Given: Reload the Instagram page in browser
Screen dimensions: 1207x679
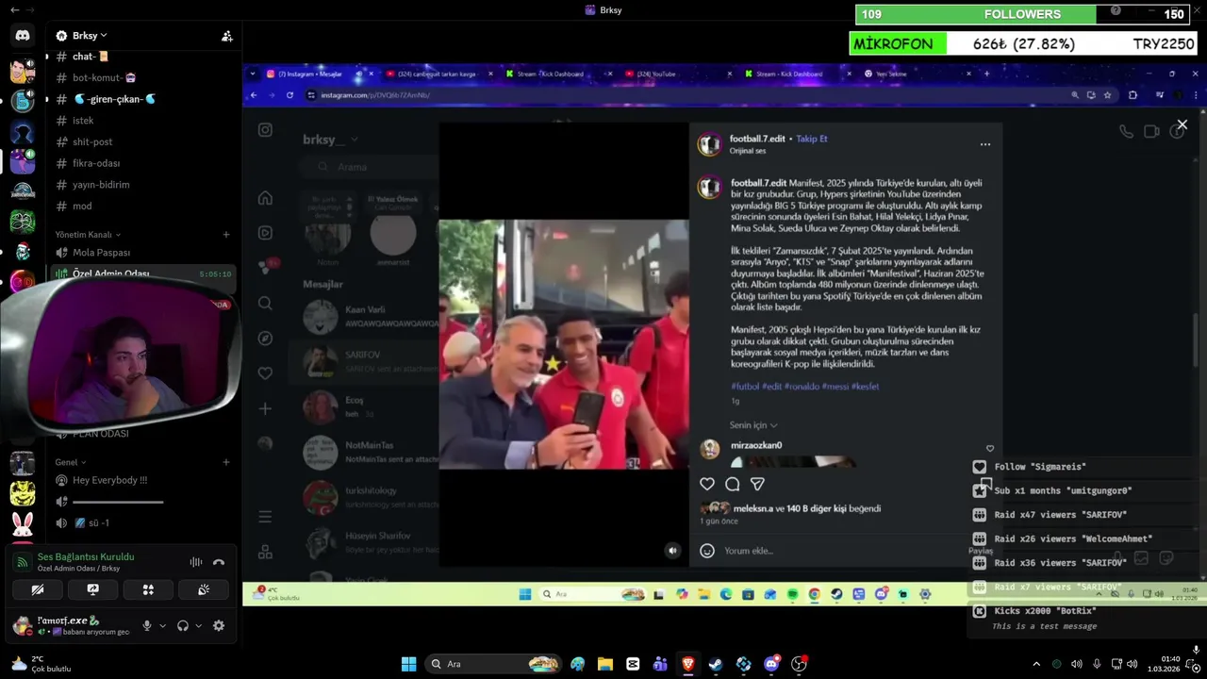Looking at the screenshot, I should [289, 95].
